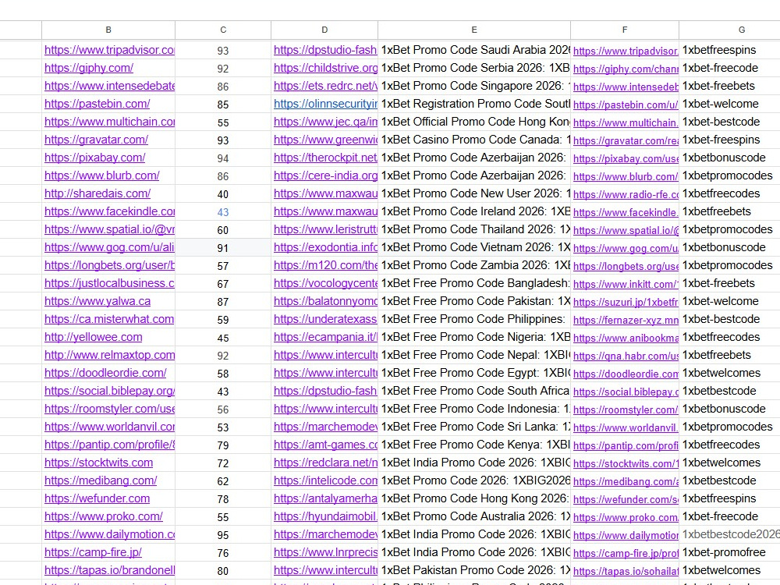Open the yellowee.com link

tap(93, 337)
